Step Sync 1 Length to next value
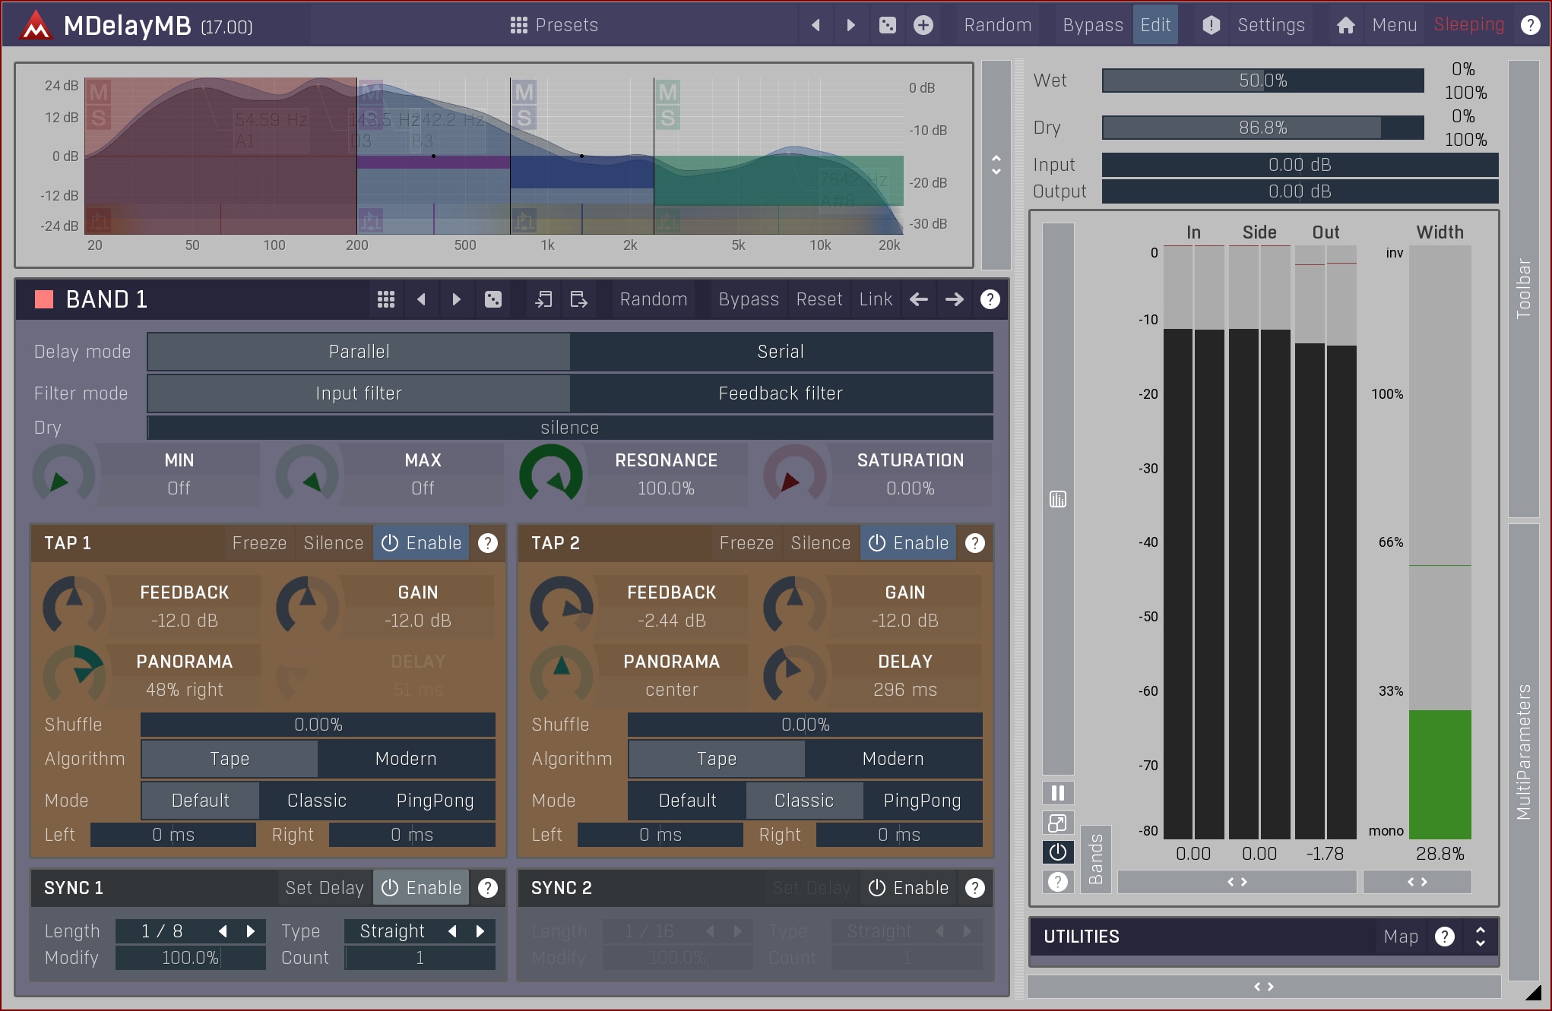 coord(251,931)
